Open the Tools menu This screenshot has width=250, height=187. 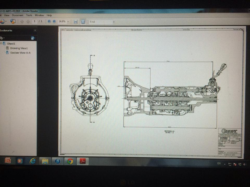[29, 15]
